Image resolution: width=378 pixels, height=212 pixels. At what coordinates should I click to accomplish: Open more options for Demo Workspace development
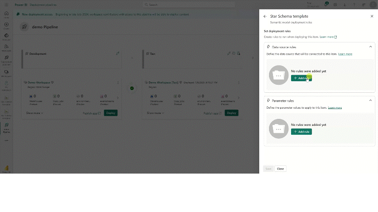coord(118,83)
